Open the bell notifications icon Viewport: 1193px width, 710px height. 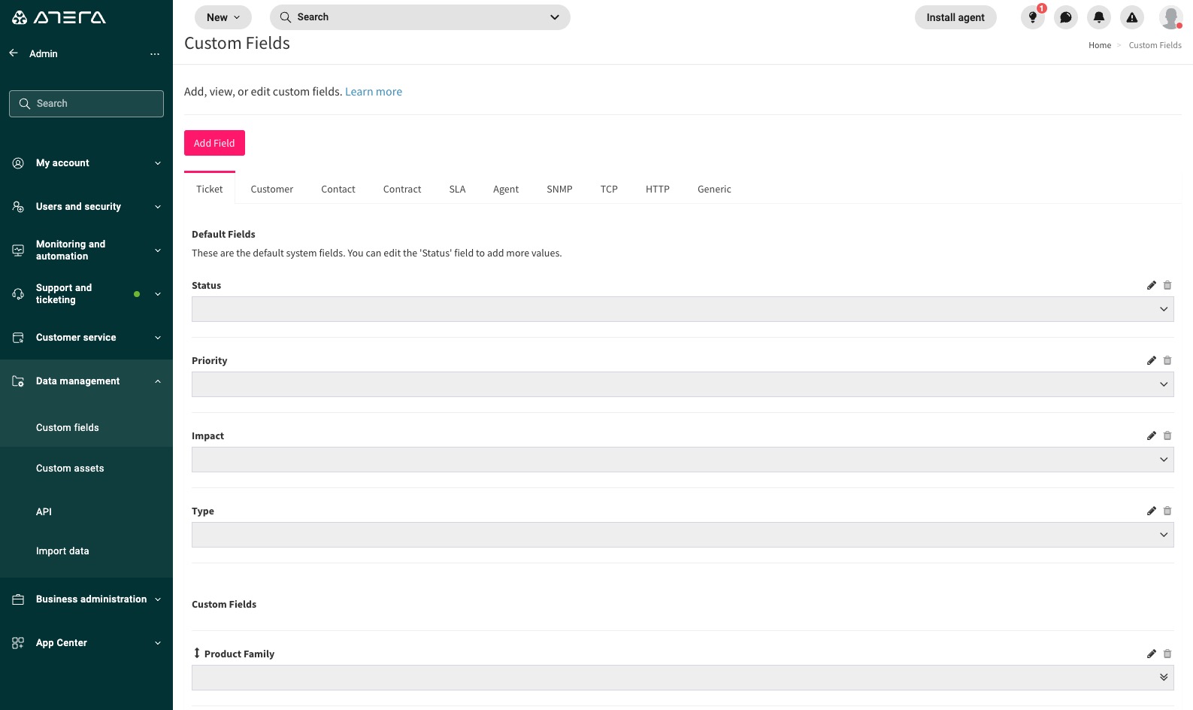click(1099, 17)
